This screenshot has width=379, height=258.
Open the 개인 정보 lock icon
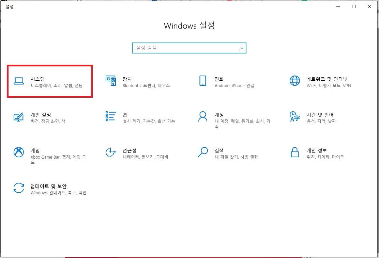click(294, 152)
